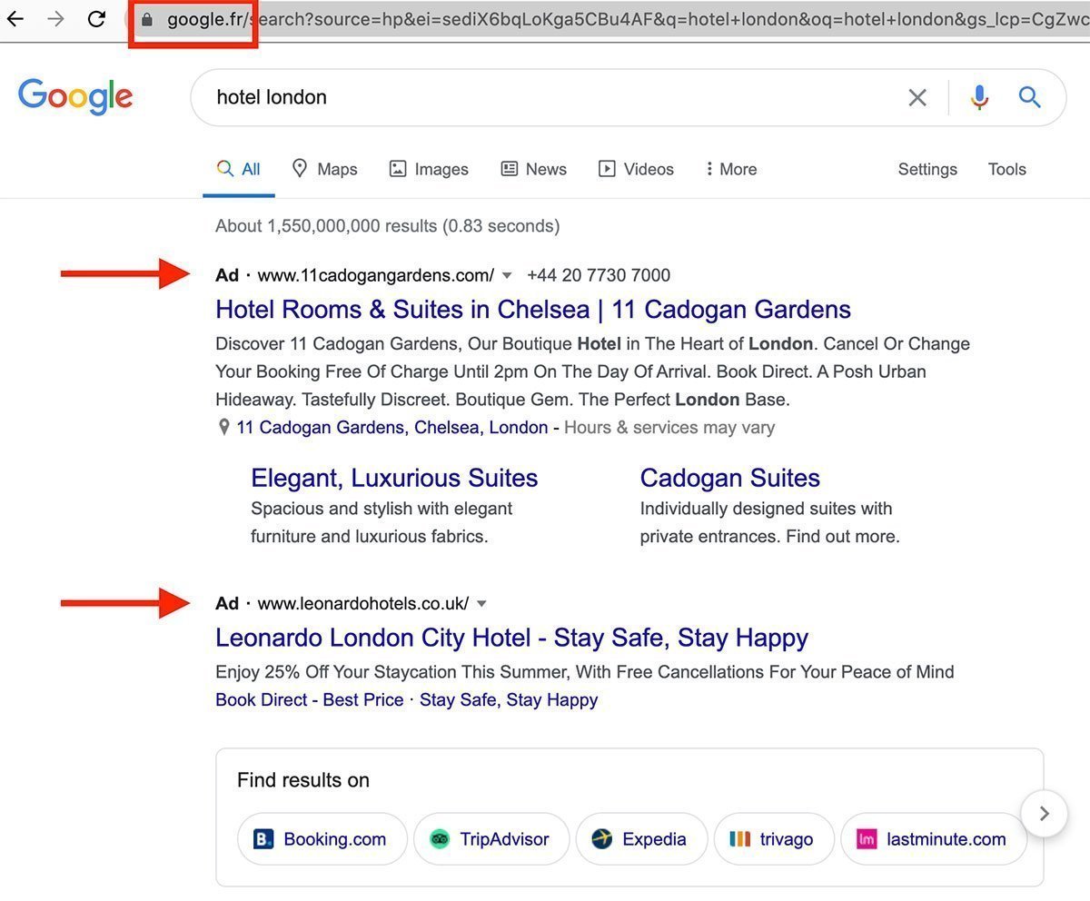
Task: Open the Elegant, Luxurious Suites sitelink
Action: pos(394,478)
